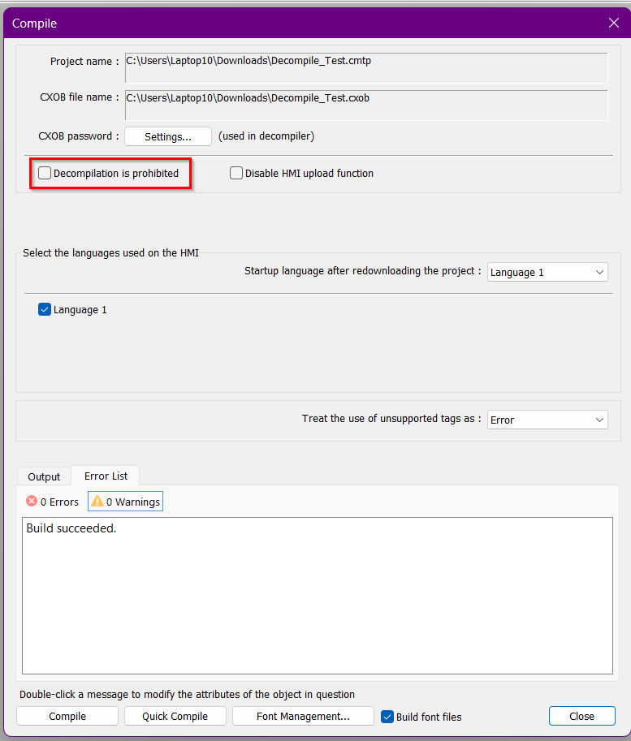Screen dimensions: 631x741
Task: Run Quick Compile
Action: 175,716
